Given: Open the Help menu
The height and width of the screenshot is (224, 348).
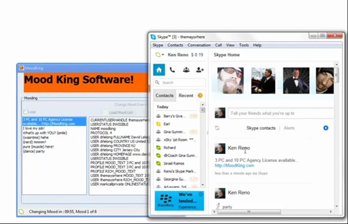Looking at the screenshot, I should 257,45.
